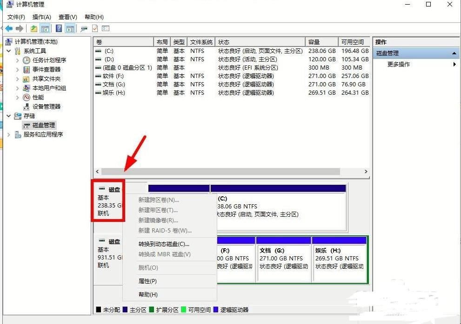The image size is (461, 324).
Task: Go up one level via folder icon
Action: point(34,28)
